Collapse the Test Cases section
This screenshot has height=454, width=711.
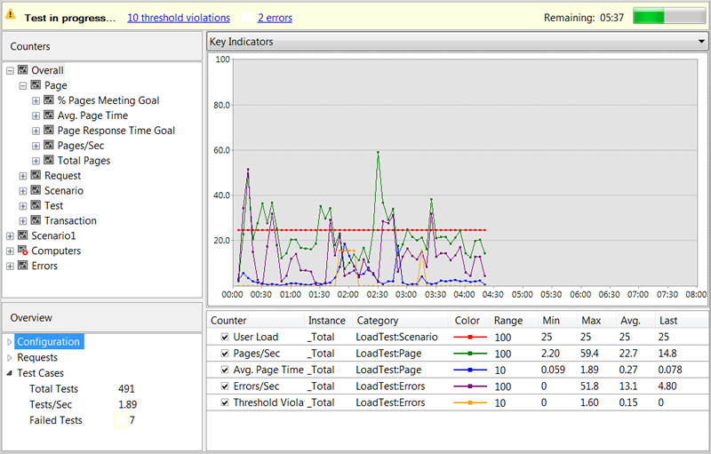click(x=10, y=374)
